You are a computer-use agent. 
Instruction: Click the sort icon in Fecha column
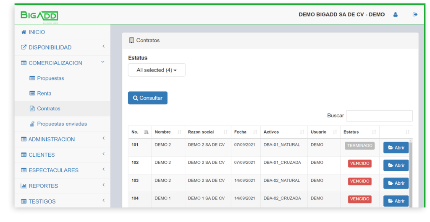click(255, 132)
